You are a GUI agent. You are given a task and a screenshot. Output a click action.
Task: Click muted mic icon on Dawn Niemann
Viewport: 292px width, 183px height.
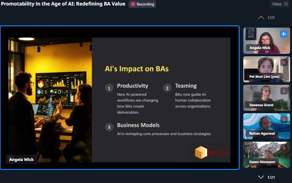284,148
